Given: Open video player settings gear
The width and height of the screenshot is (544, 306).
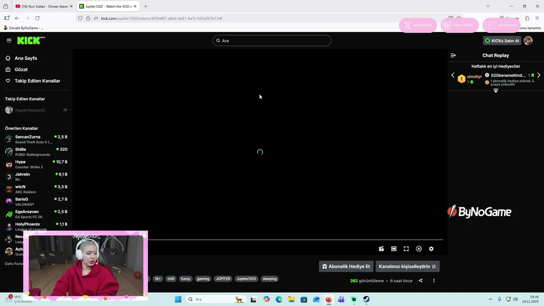Looking at the screenshot, I should [x=431, y=249].
